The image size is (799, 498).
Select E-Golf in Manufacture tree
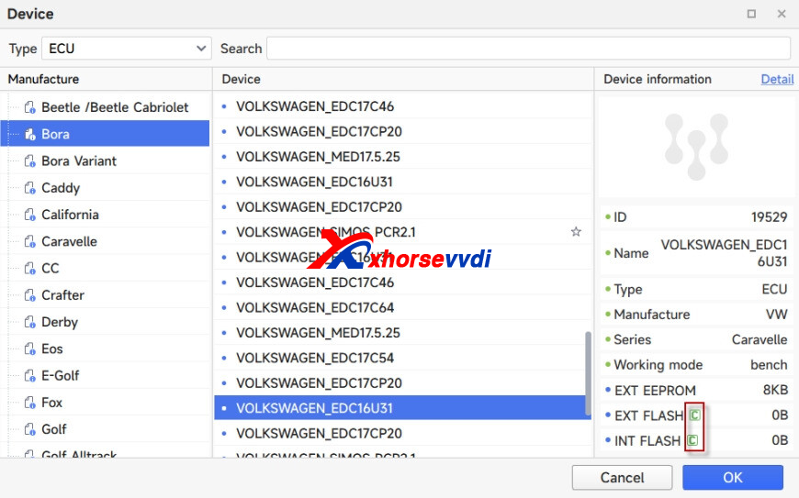point(105,376)
